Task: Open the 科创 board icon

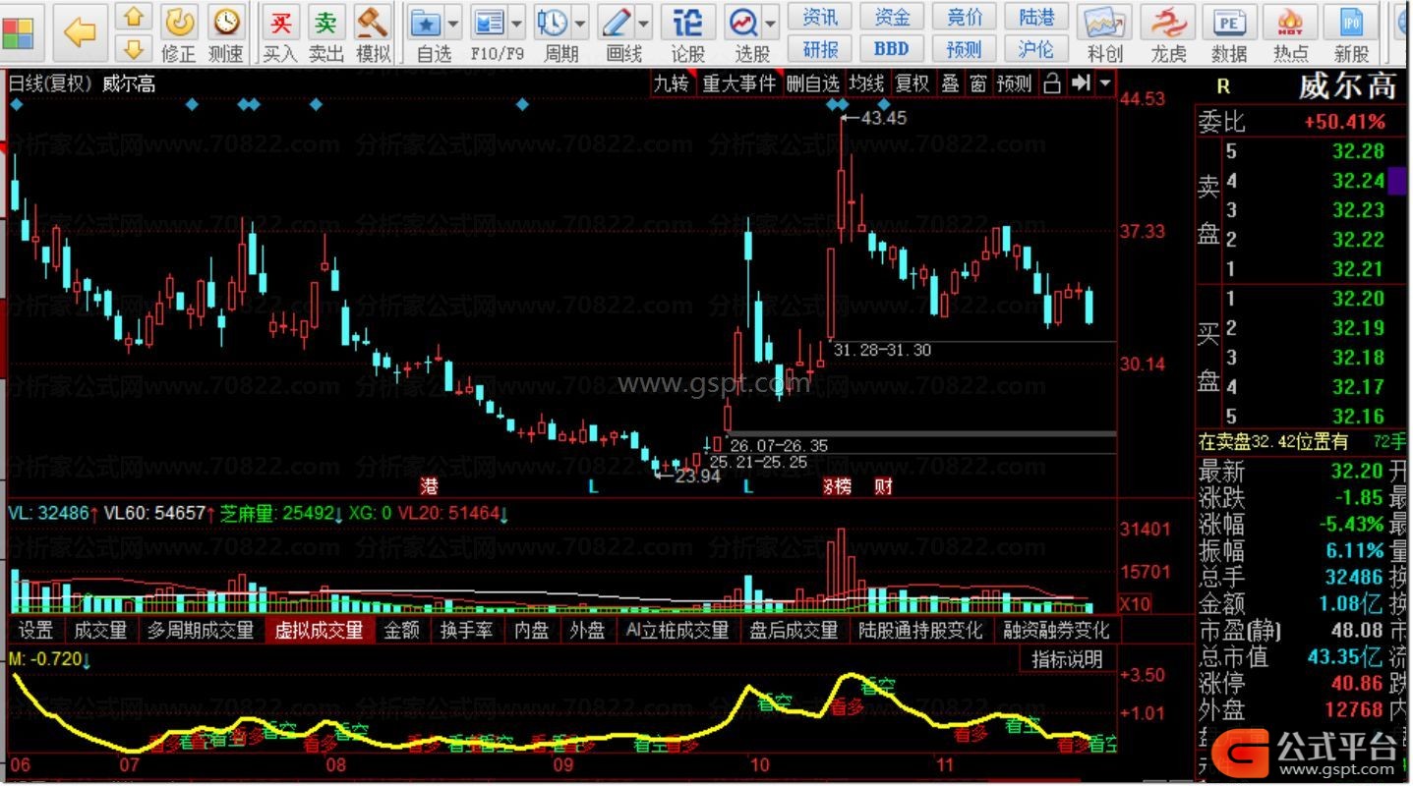Action: coord(1105,33)
